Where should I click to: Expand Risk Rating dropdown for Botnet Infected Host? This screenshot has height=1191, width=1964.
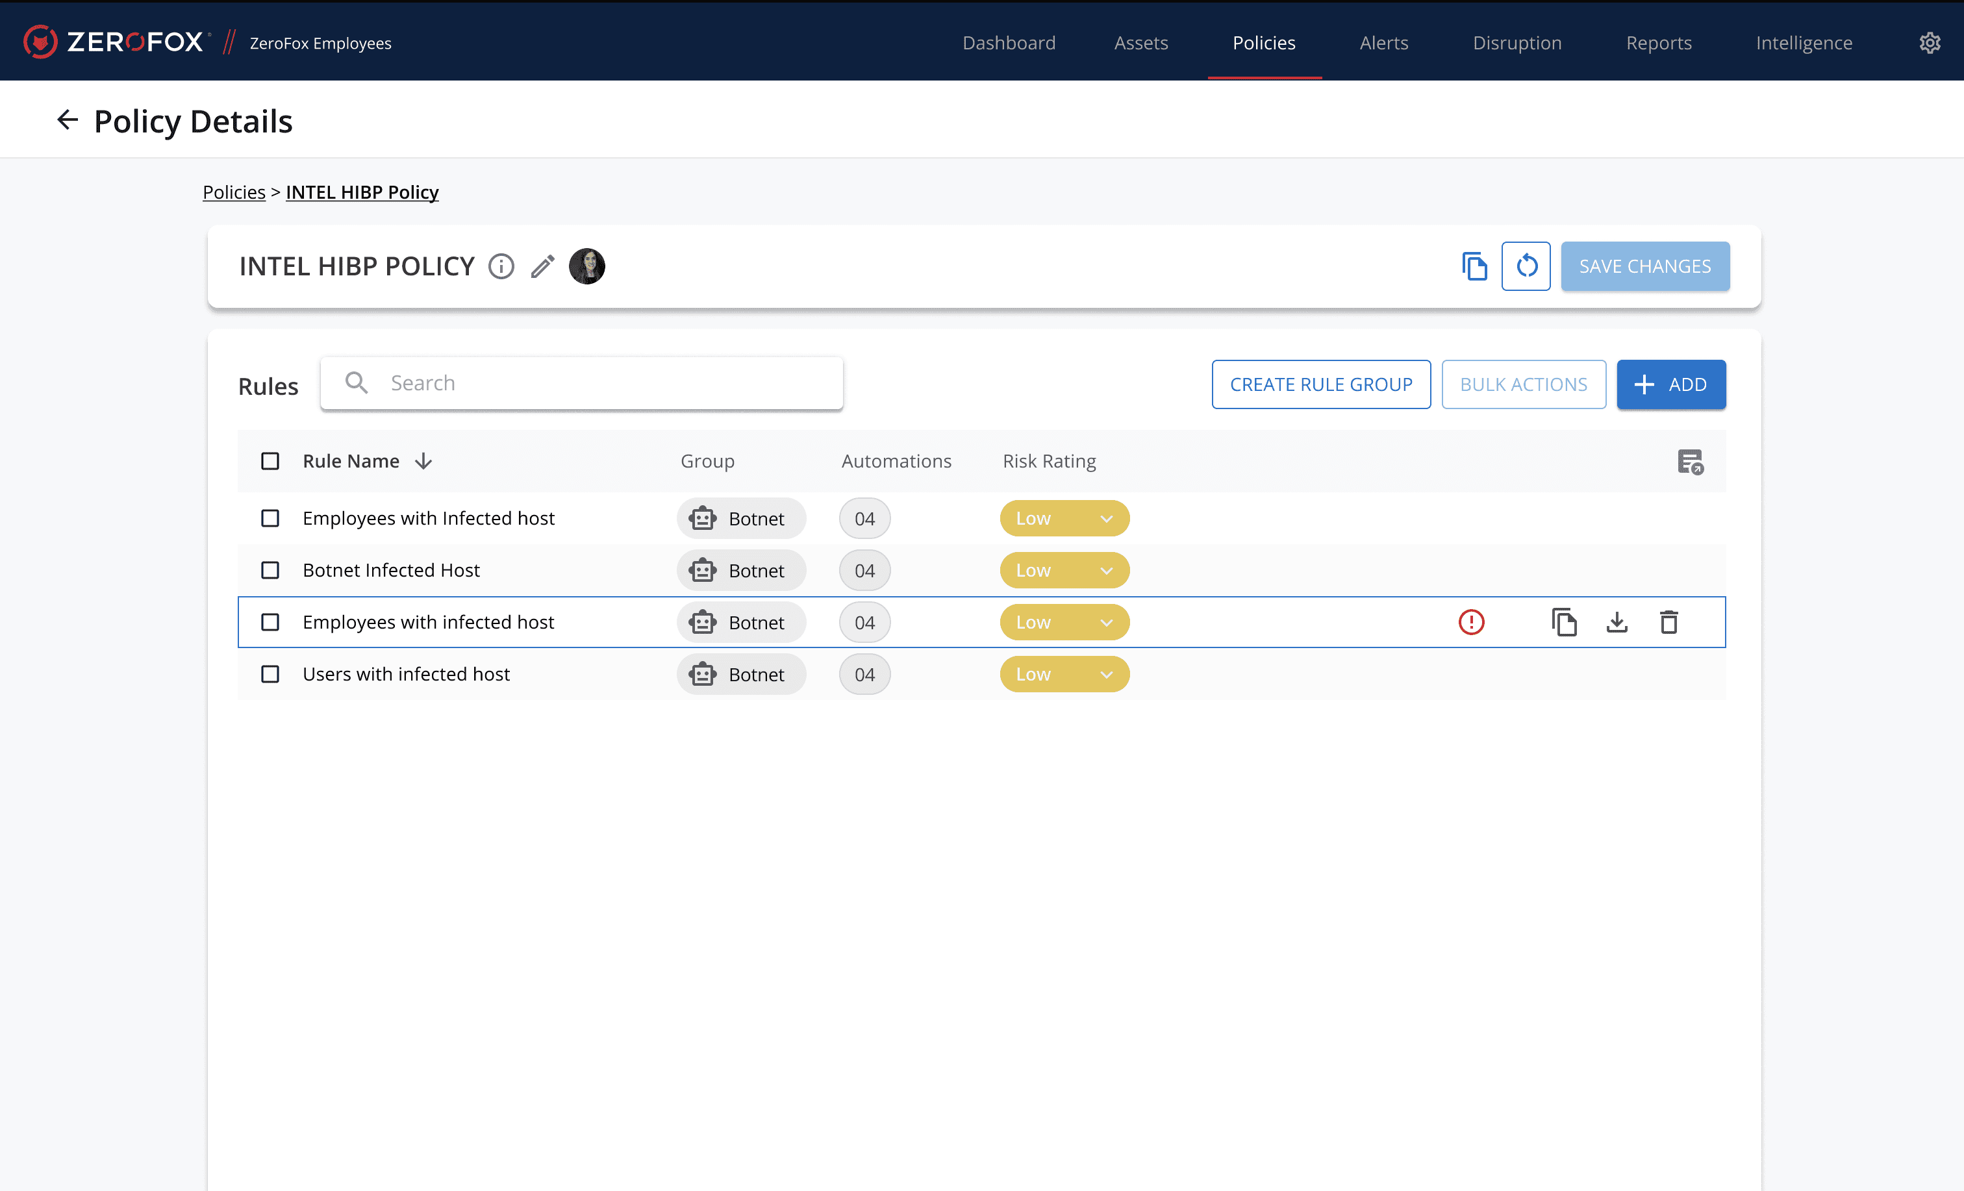(x=1064, y=570)
